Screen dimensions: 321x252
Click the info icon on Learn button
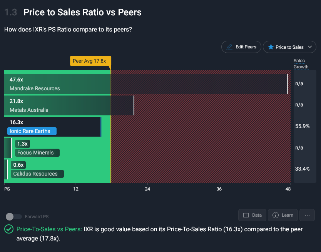coord(276,215)
